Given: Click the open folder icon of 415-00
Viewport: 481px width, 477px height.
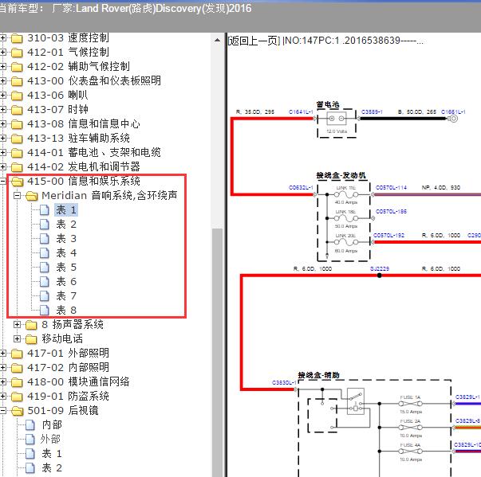Looking at the screenshot, I should click(x=18, y=182).
